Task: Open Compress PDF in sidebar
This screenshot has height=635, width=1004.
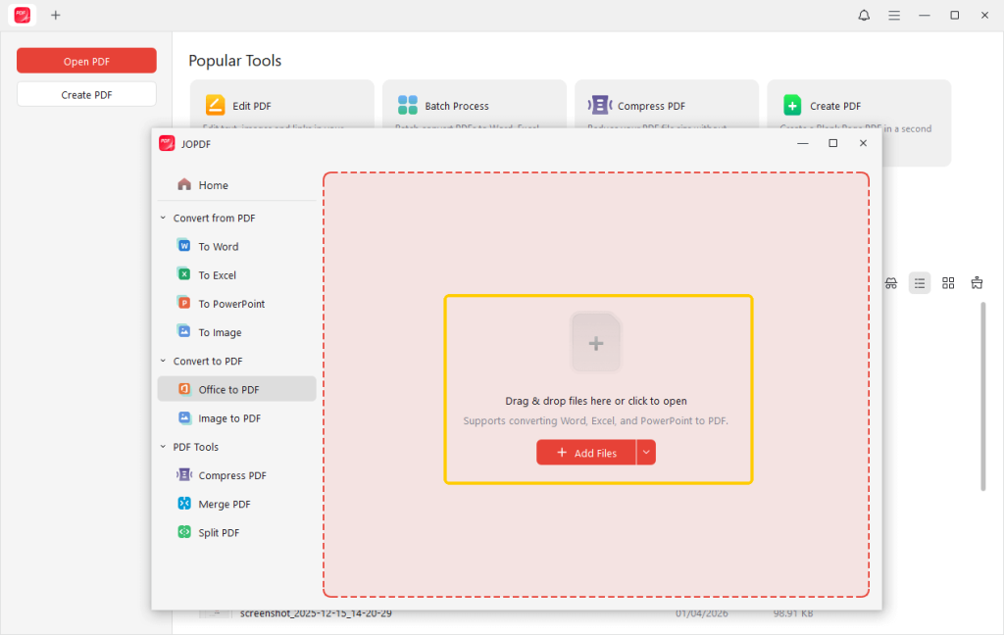Action: (231, 475)
